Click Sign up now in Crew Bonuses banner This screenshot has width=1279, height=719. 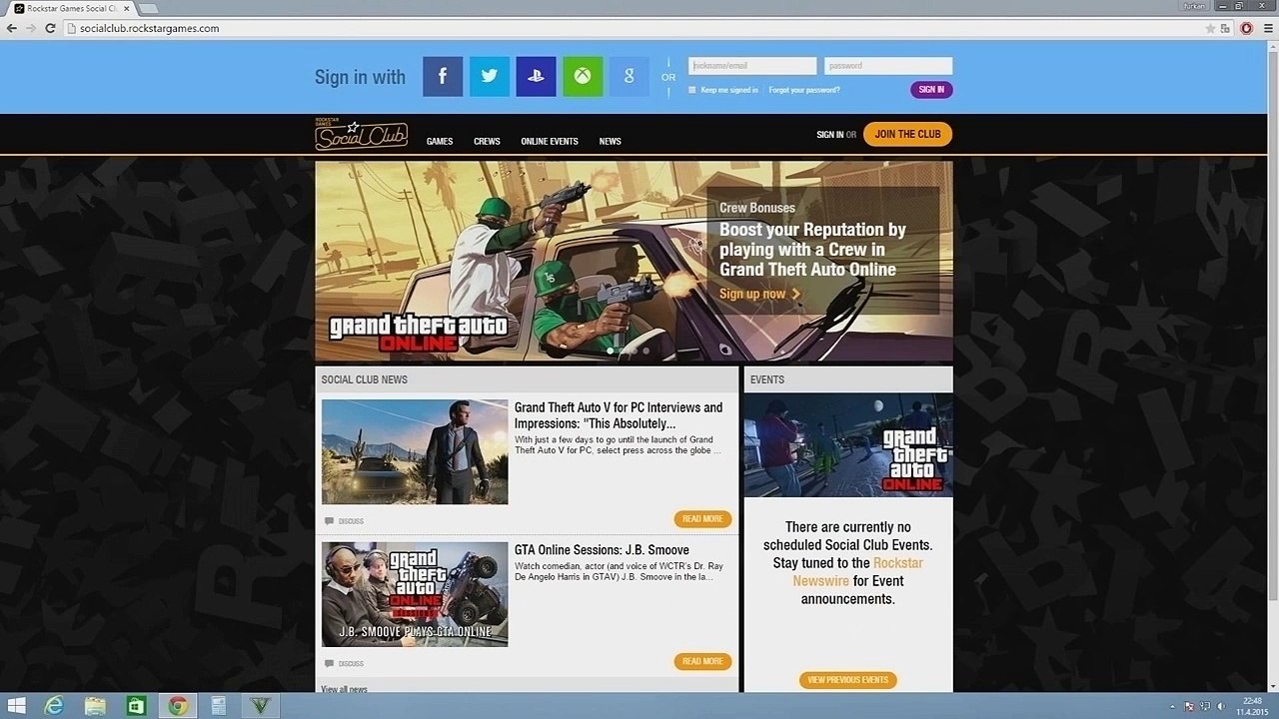(759, 294)
